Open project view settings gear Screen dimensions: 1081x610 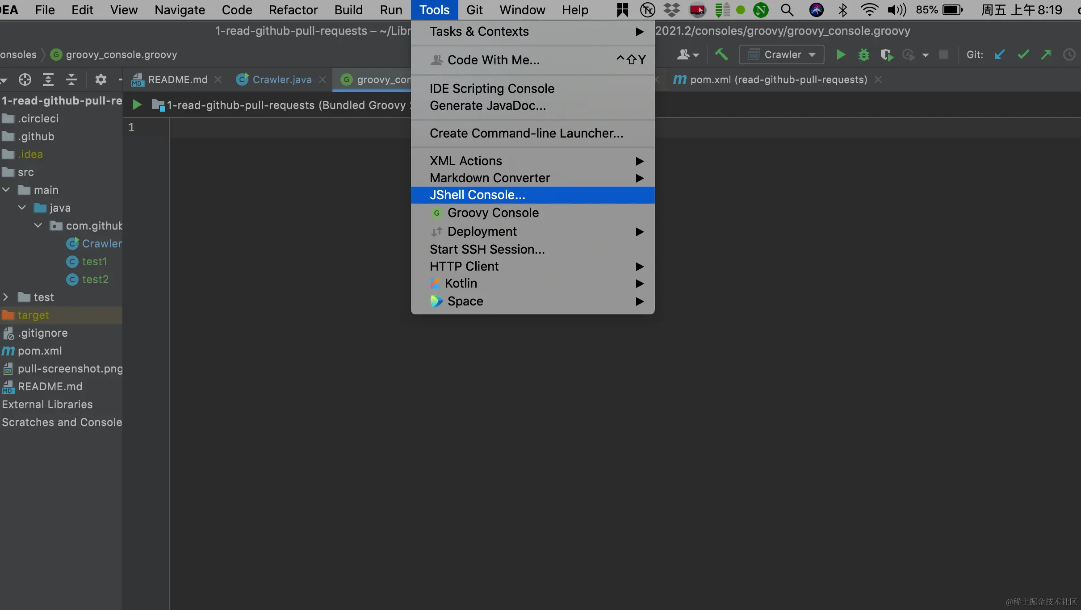pos(101,79)
